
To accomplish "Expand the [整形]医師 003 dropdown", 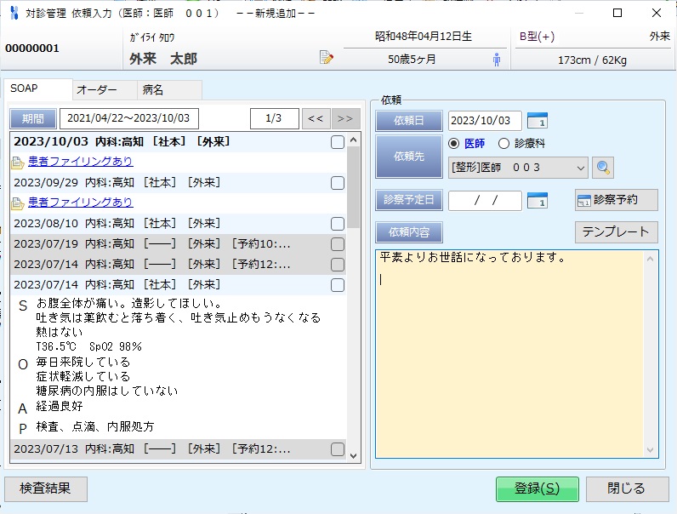I will coord(581,168).
